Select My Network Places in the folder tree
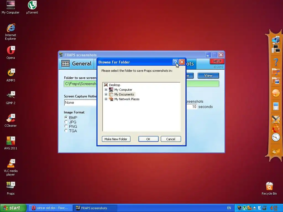Screen dimensions: 283x212 point(127,99)
